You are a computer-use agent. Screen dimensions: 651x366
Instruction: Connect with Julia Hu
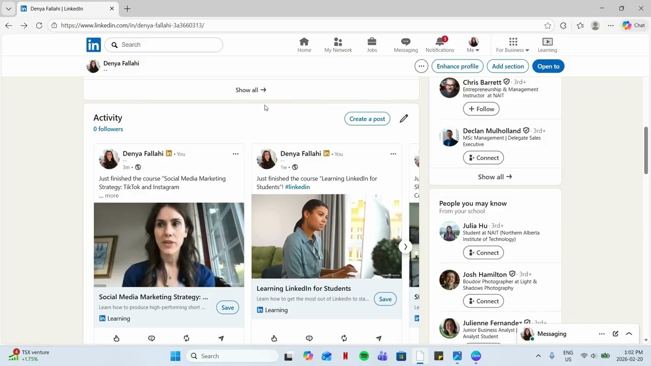(x=483, y=253)
